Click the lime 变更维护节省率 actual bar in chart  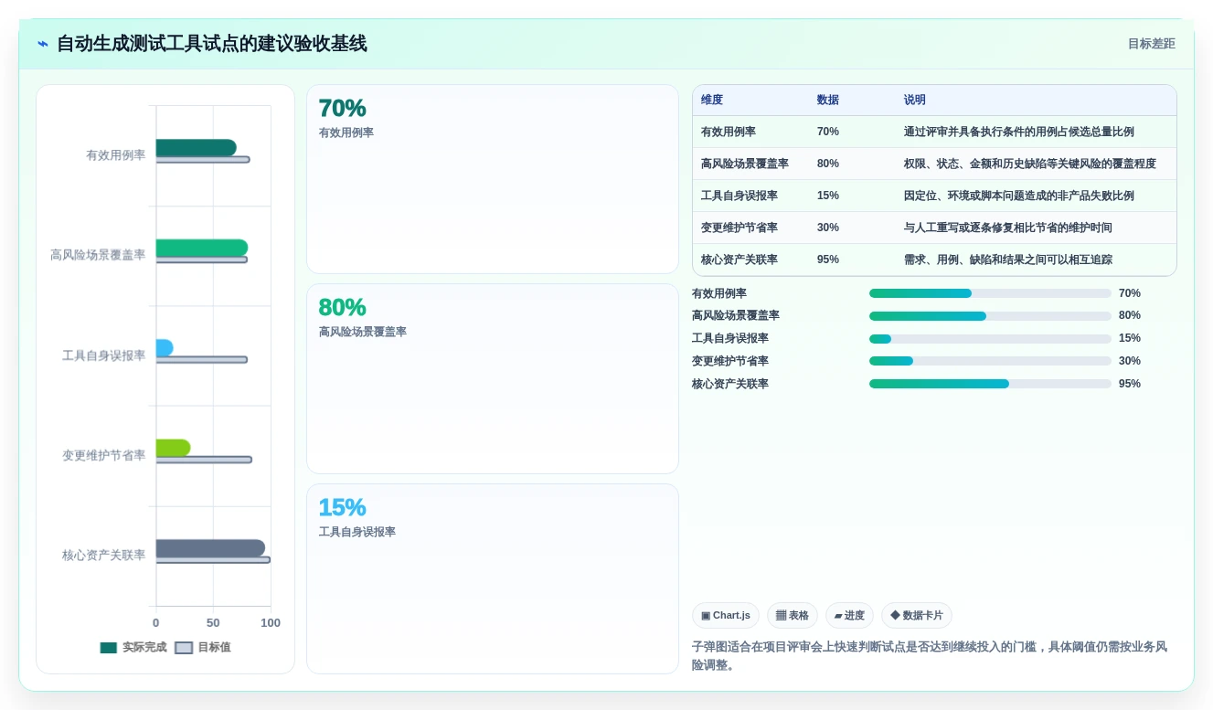click(x=173, y=448)
